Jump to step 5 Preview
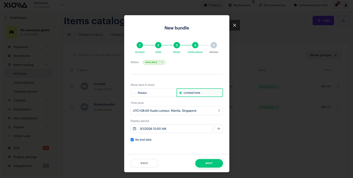The height and width of the screenshot is (178, 353). 214,45
